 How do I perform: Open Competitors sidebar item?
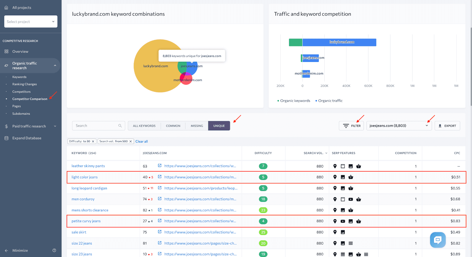[x=21, y=92]
